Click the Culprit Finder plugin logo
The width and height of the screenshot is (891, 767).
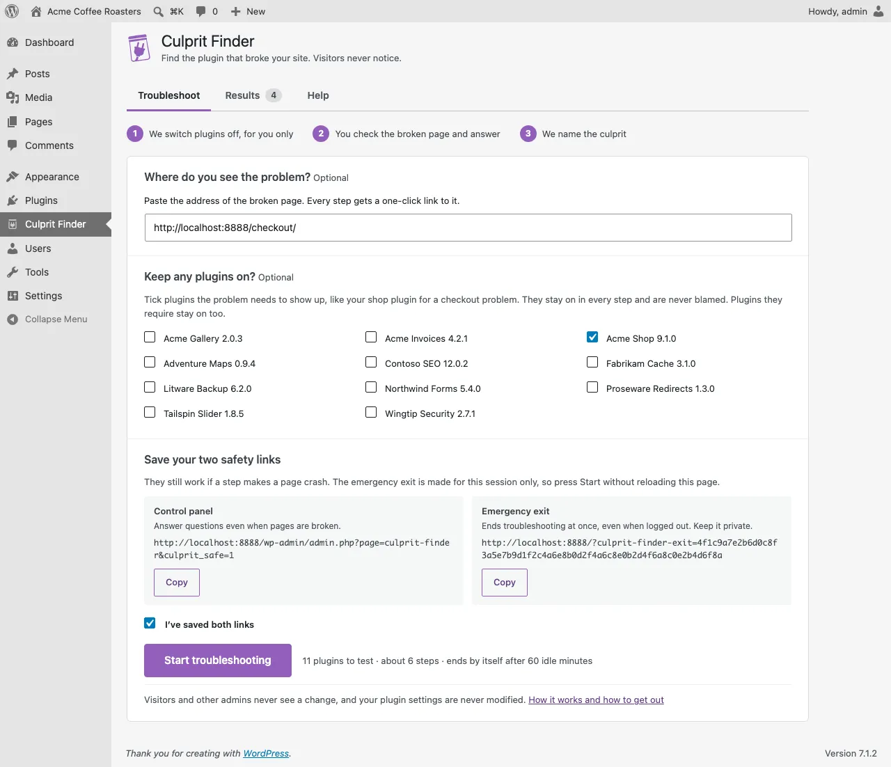(x=139, y=49)
